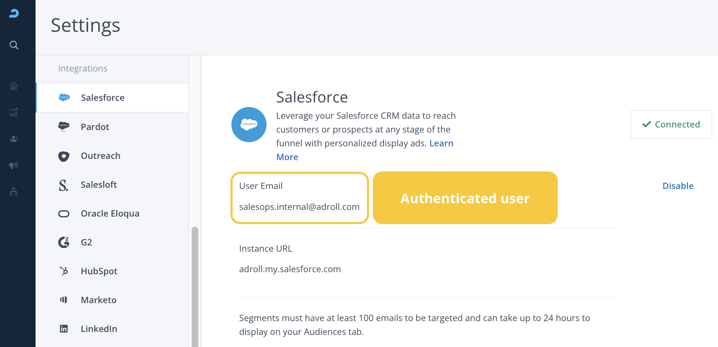
Task: Choose Salesloft from the integrations list
Action: click(x=99, y=185)
